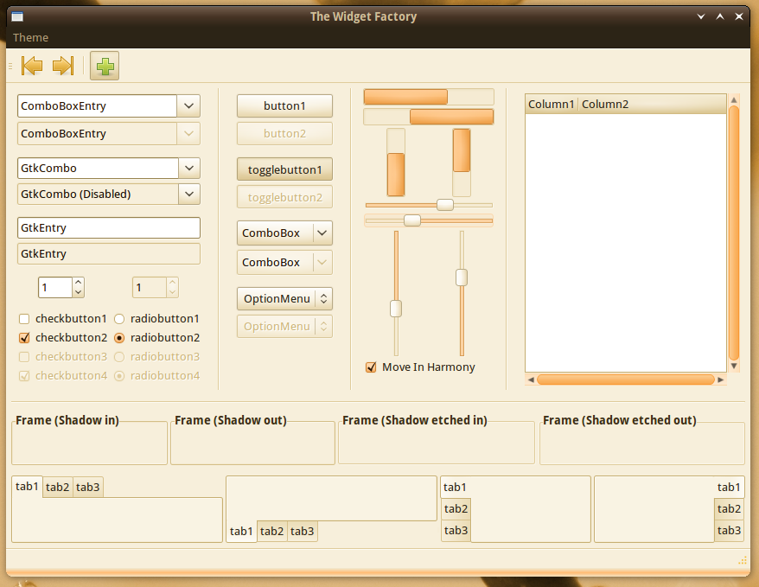
Task: Click the go-to-first left arrow toolbar icon
Action: point(32,66)
